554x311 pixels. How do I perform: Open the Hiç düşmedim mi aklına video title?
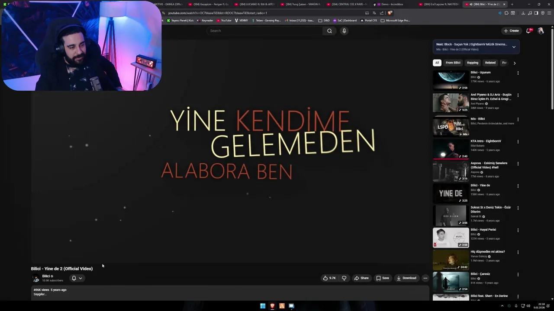point(488,252)
